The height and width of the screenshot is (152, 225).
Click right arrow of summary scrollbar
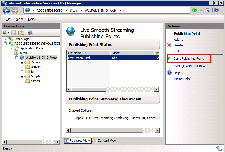click(x=157, y=131)
